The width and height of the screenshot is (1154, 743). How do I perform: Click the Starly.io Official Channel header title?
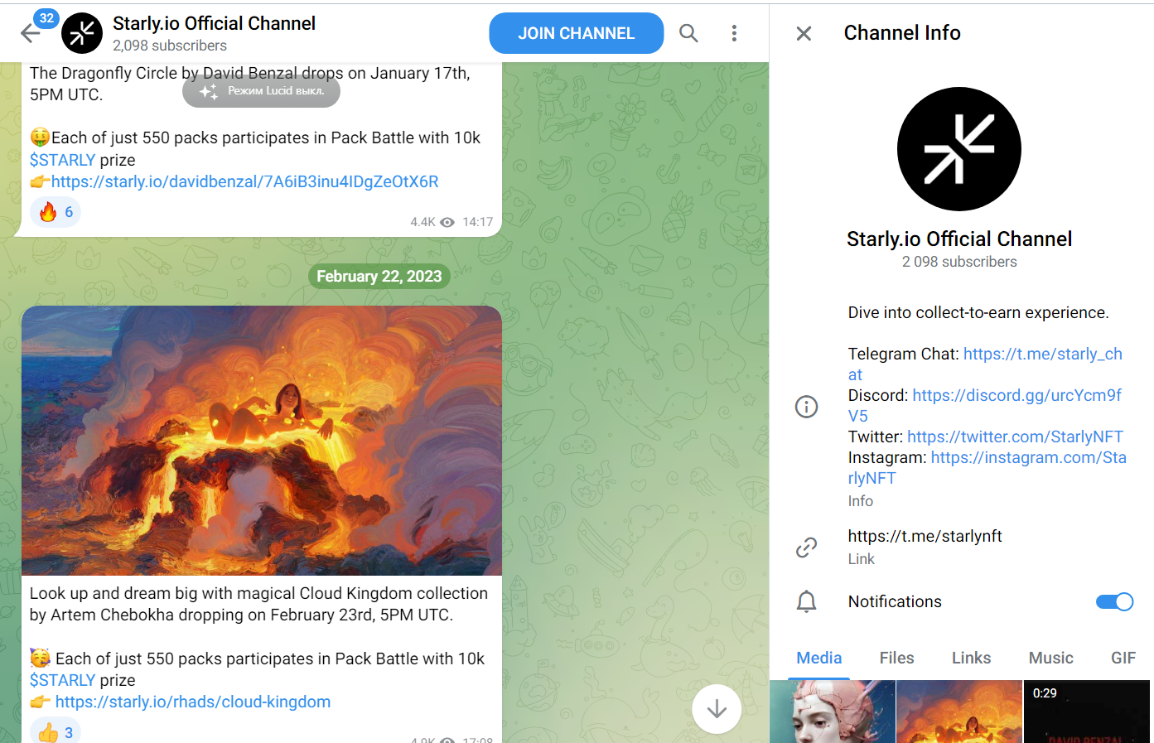[214, 23]
